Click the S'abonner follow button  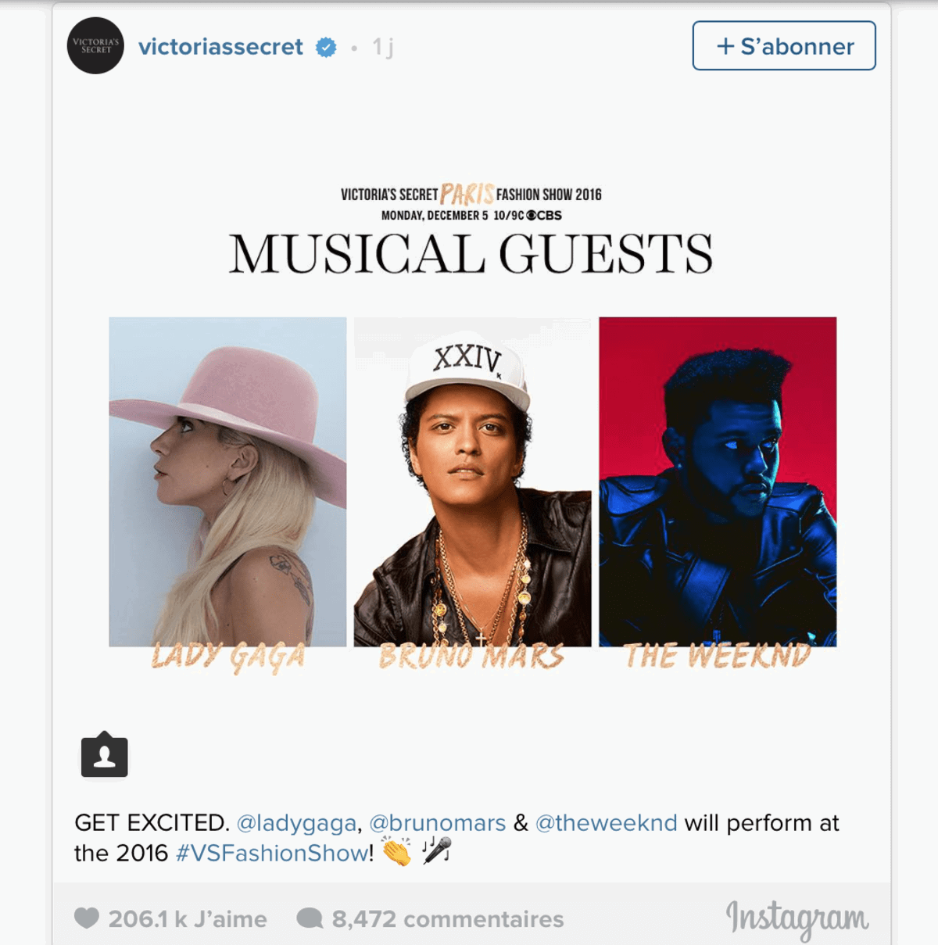point(784,45)
